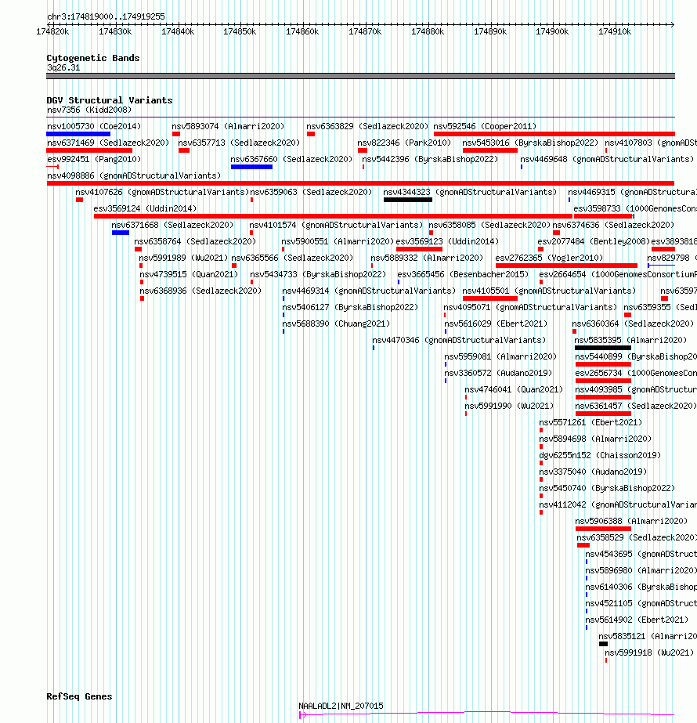Open nsv6358764 (Sedlazeck2020) variant

click(x=195, y=241)
